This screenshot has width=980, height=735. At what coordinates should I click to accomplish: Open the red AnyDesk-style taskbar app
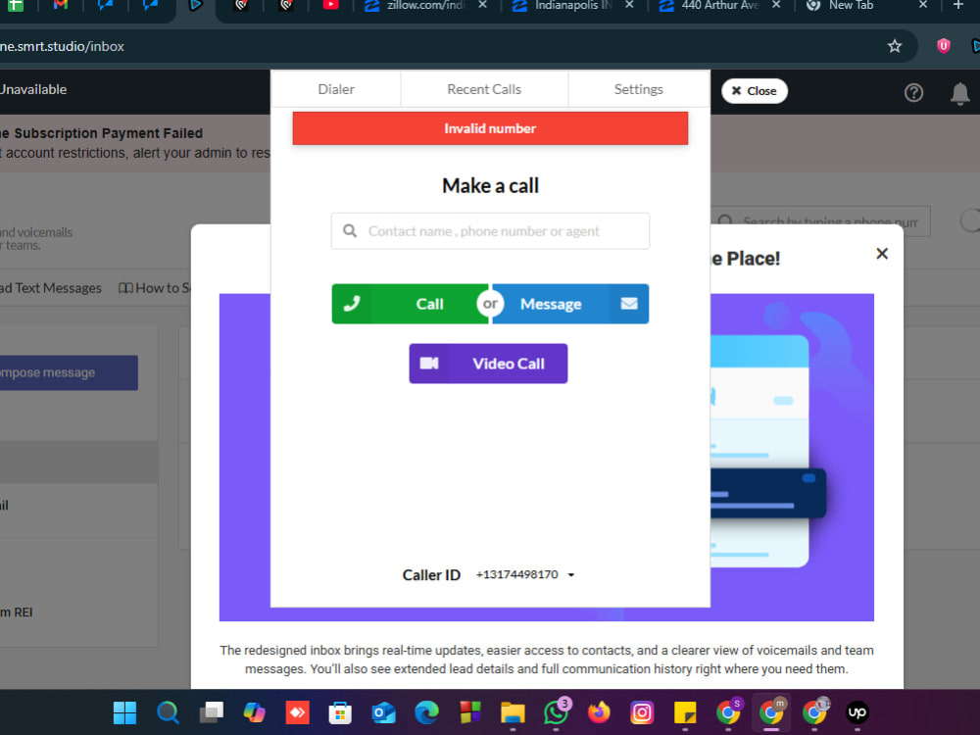tap(298, 712)
